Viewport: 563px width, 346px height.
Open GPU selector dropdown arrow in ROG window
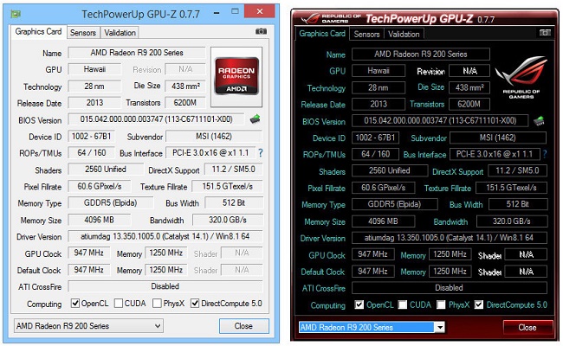click(x=439, y=327)
